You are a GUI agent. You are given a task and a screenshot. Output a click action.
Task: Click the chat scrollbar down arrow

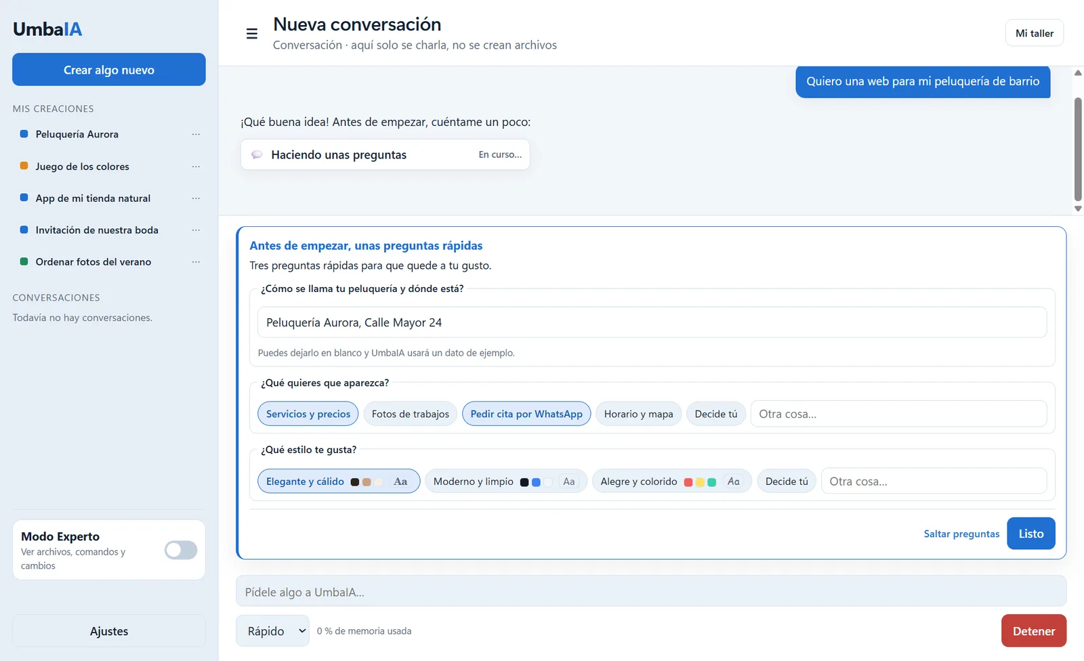[1078, 209]
